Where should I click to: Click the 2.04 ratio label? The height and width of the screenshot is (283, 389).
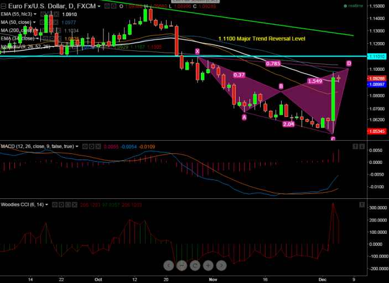click(288, 124)
